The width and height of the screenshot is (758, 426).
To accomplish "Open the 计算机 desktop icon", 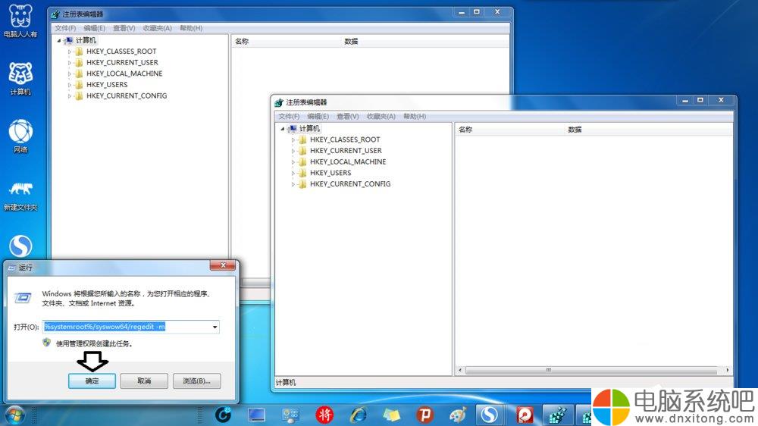I will (20, 78).
